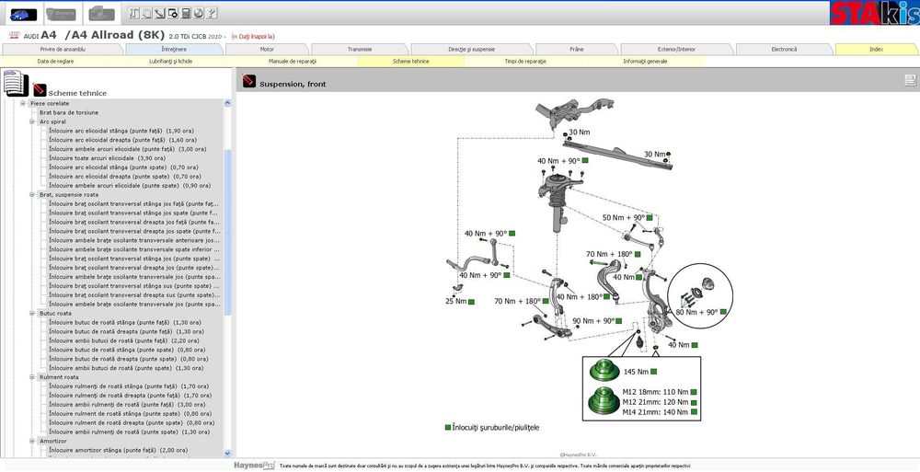Viewport: 920px width, 472px height.
Task: Select 'Înlocuire butuc de roată stânga (punte faţă)'
Action: (124, 323)
